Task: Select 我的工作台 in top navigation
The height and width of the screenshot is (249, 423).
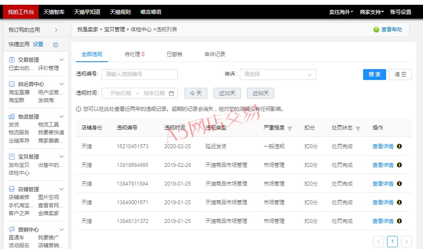Action: click(x=21, y=12)
